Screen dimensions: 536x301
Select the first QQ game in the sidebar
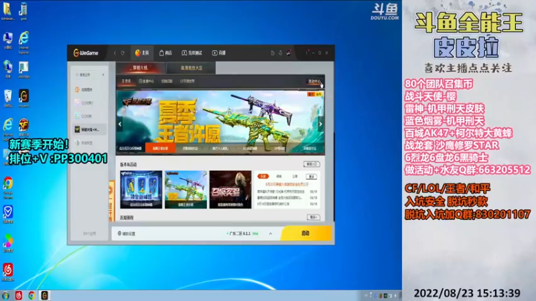coord(90,103)
